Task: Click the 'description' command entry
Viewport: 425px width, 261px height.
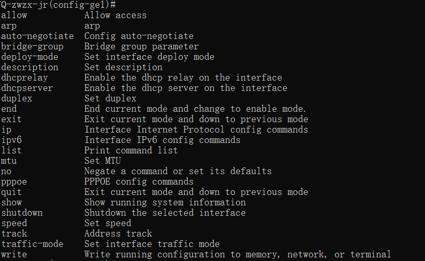Action: [30, 67]
